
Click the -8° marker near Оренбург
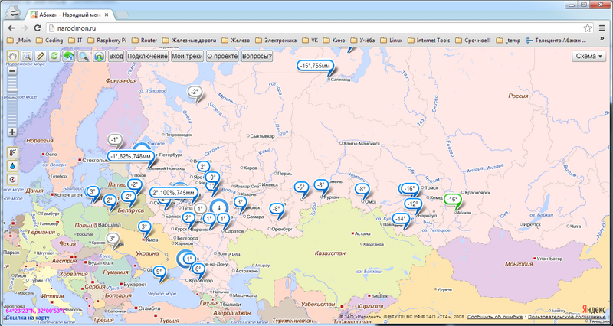276,209
